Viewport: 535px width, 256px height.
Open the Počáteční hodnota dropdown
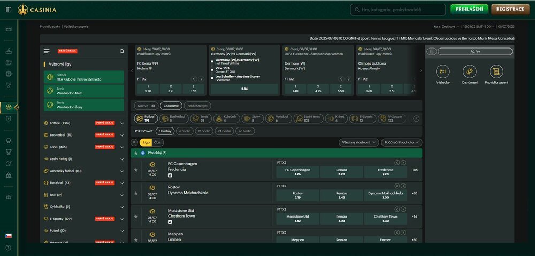coord(402,142)
